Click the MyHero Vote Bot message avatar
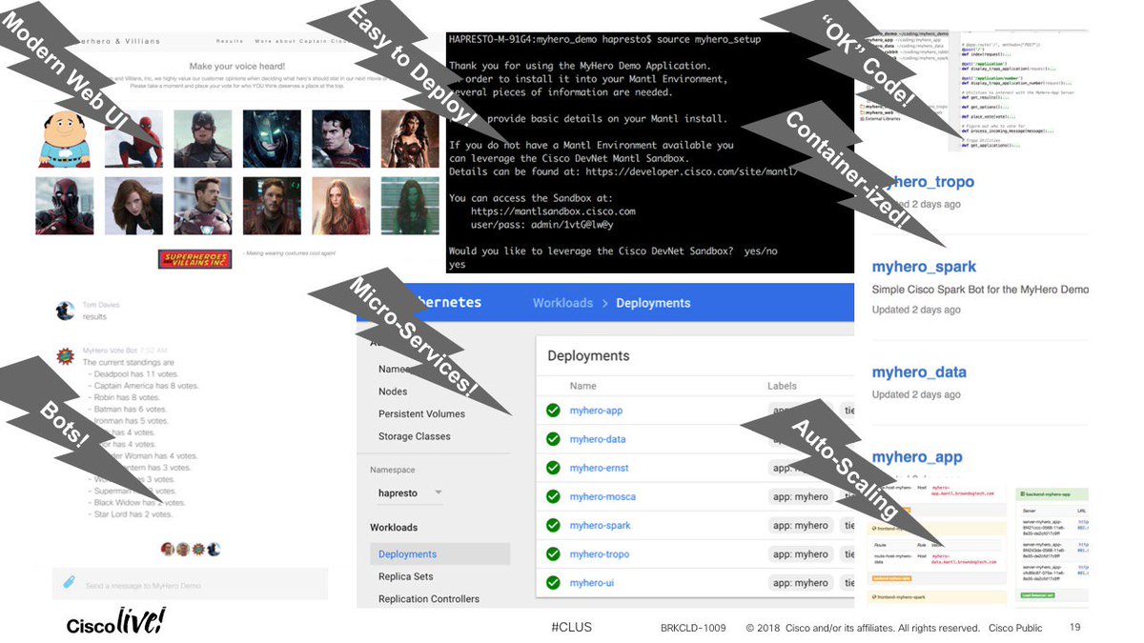This screenshot has width=1144, height=643. click(66, 356)
